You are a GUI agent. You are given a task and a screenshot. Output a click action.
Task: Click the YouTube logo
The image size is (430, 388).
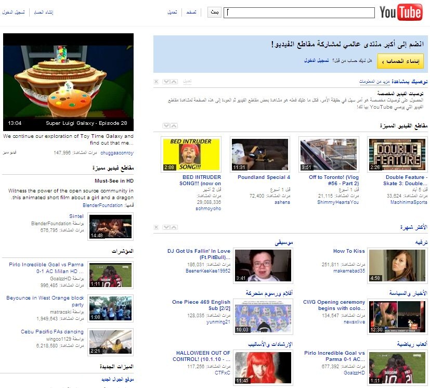[x=400, y=12]
